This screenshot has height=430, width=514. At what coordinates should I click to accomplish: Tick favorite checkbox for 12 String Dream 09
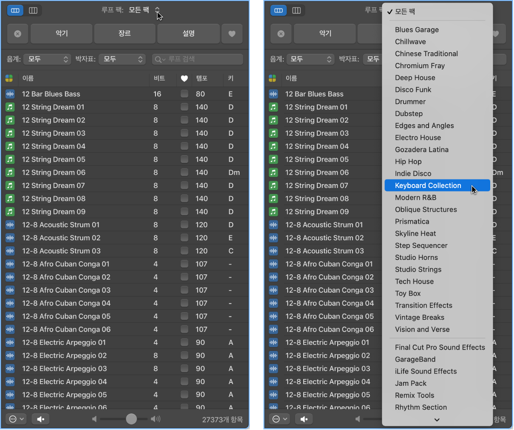coord(184,211)
